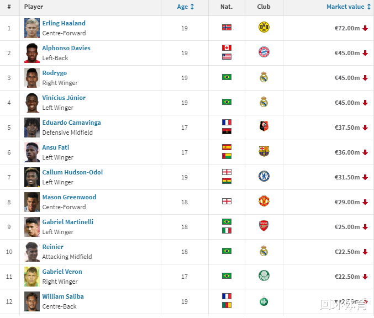Click Stade Rennais crest in Camavinga row
Viewport: 374px width, 318px height.
[264, 127]
